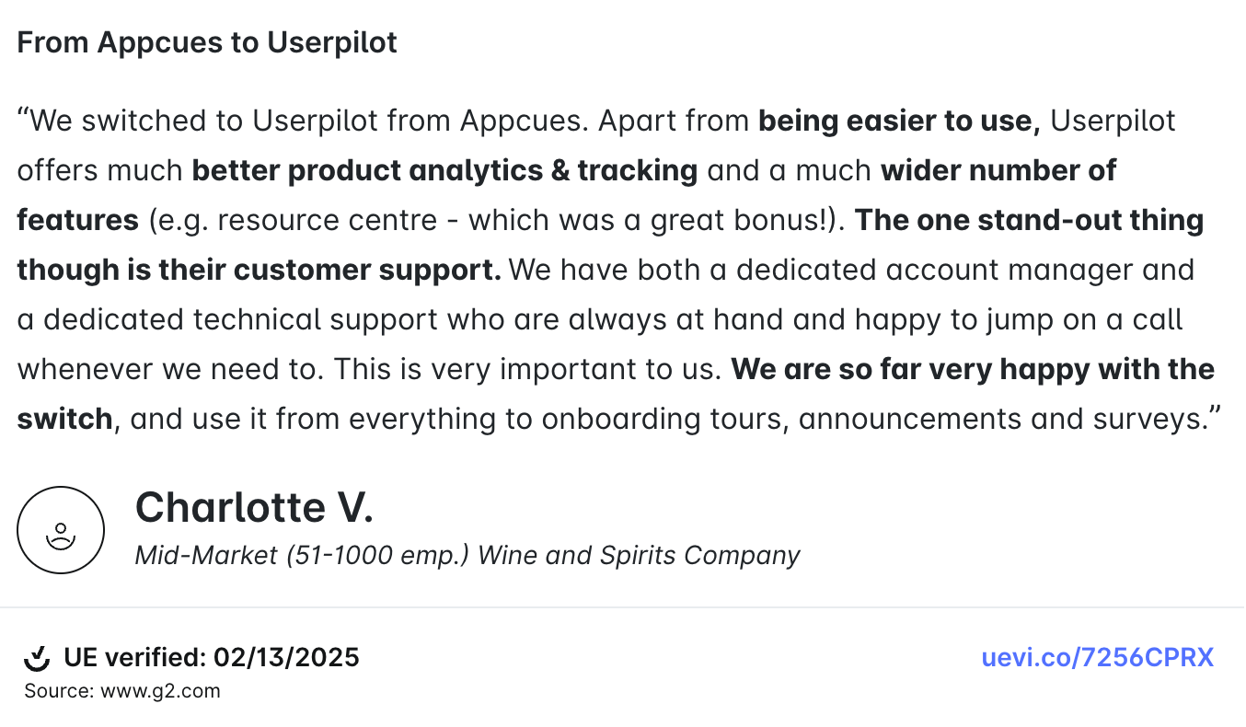Click the UE verified date 02/13/2025
The image size is (1246, 727).
(286, 658)
